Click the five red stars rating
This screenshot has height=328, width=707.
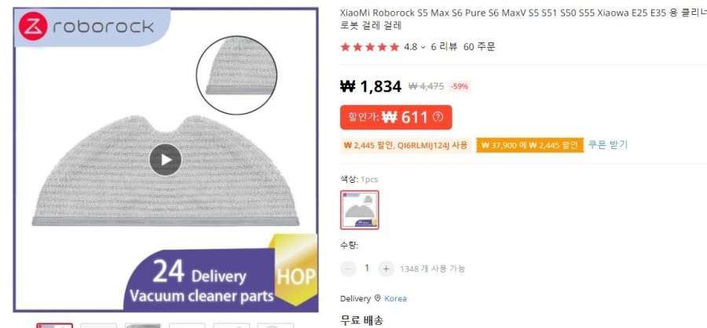pos(370,47)
